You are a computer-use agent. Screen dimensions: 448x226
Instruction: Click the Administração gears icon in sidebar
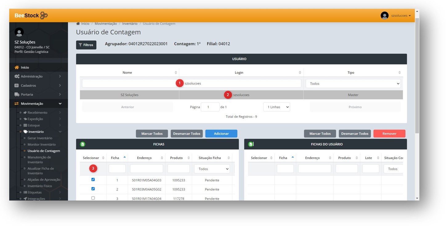[17, 76]
